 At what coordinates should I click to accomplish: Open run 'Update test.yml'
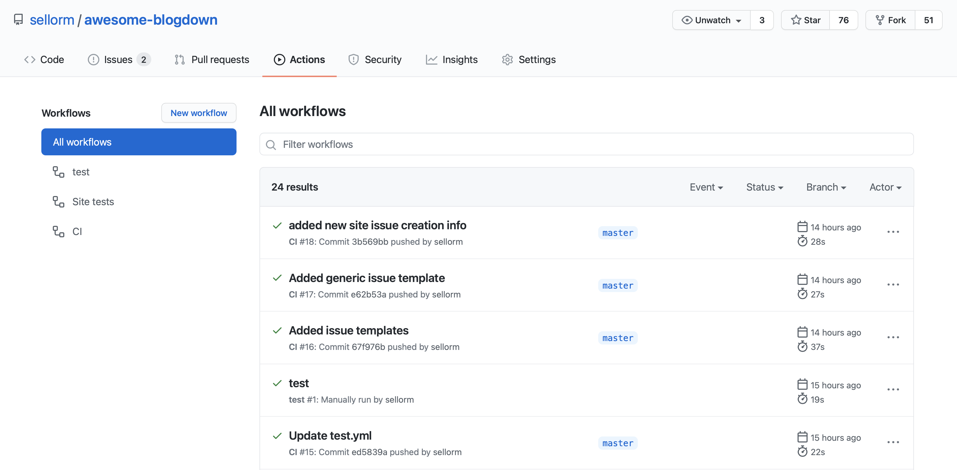[x=330, y=436]
